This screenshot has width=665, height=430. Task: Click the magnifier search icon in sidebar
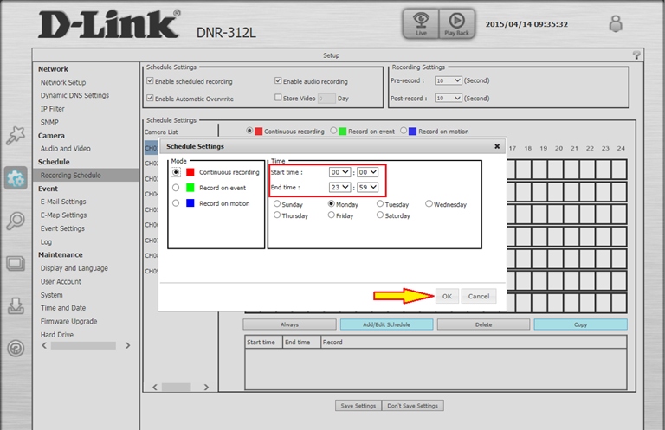point(16,221)
